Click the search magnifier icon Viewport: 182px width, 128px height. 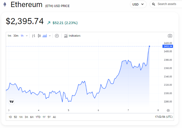[154, 4]
